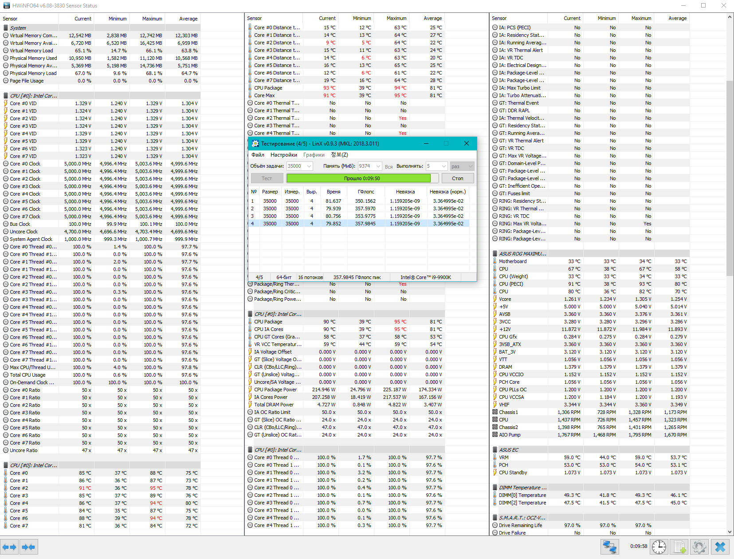Image resolution: width=734 pixels, height=559 pixels.
Task: Click the collapse columns arrows icon in HWiNFO
Action: [x=28, y=547]
